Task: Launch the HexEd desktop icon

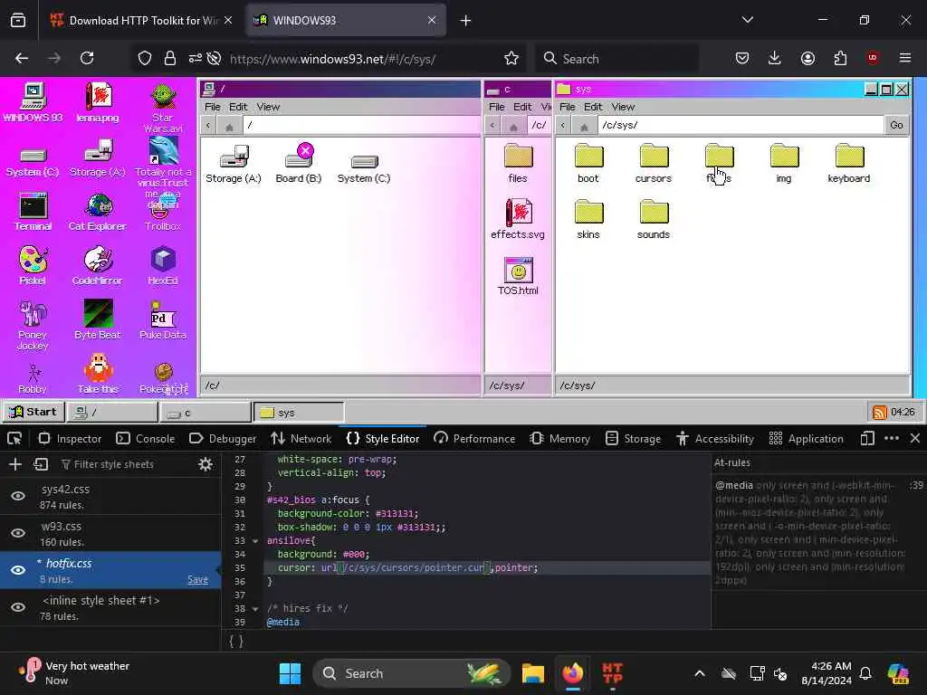Action: click(163, 266)
